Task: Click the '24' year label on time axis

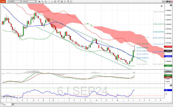Action: point(96,100)
